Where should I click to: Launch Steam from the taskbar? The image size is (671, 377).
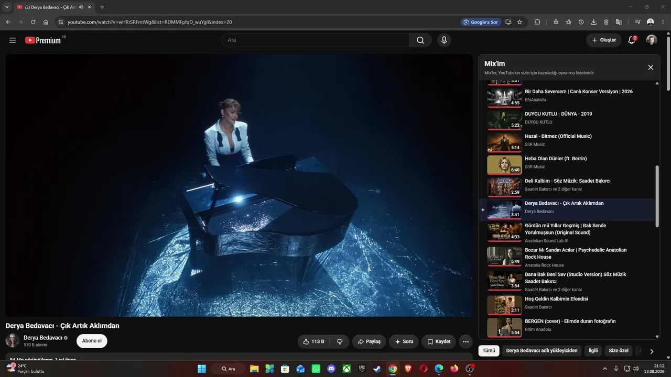(x=377, y=369)
